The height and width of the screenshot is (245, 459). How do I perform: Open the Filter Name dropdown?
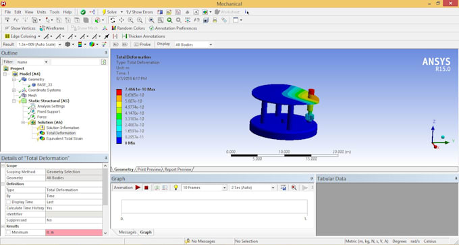(46, 62)
